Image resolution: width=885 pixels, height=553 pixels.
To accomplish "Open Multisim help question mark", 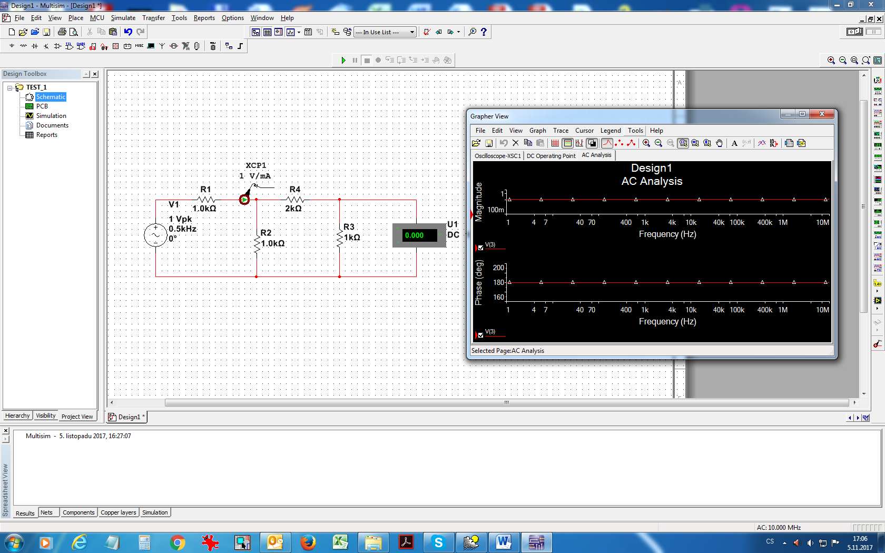I will coord(484,32).
